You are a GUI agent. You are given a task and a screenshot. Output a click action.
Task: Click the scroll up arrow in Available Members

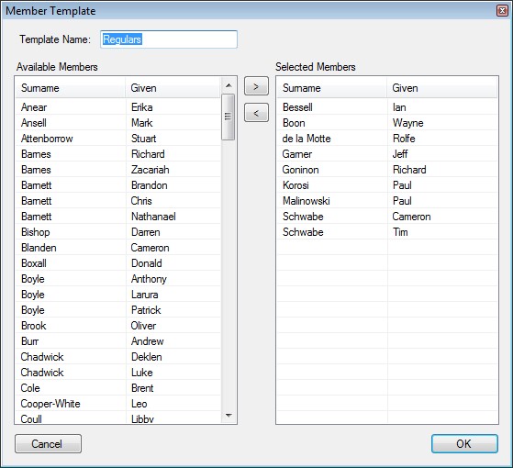click(x=229, y=85)
